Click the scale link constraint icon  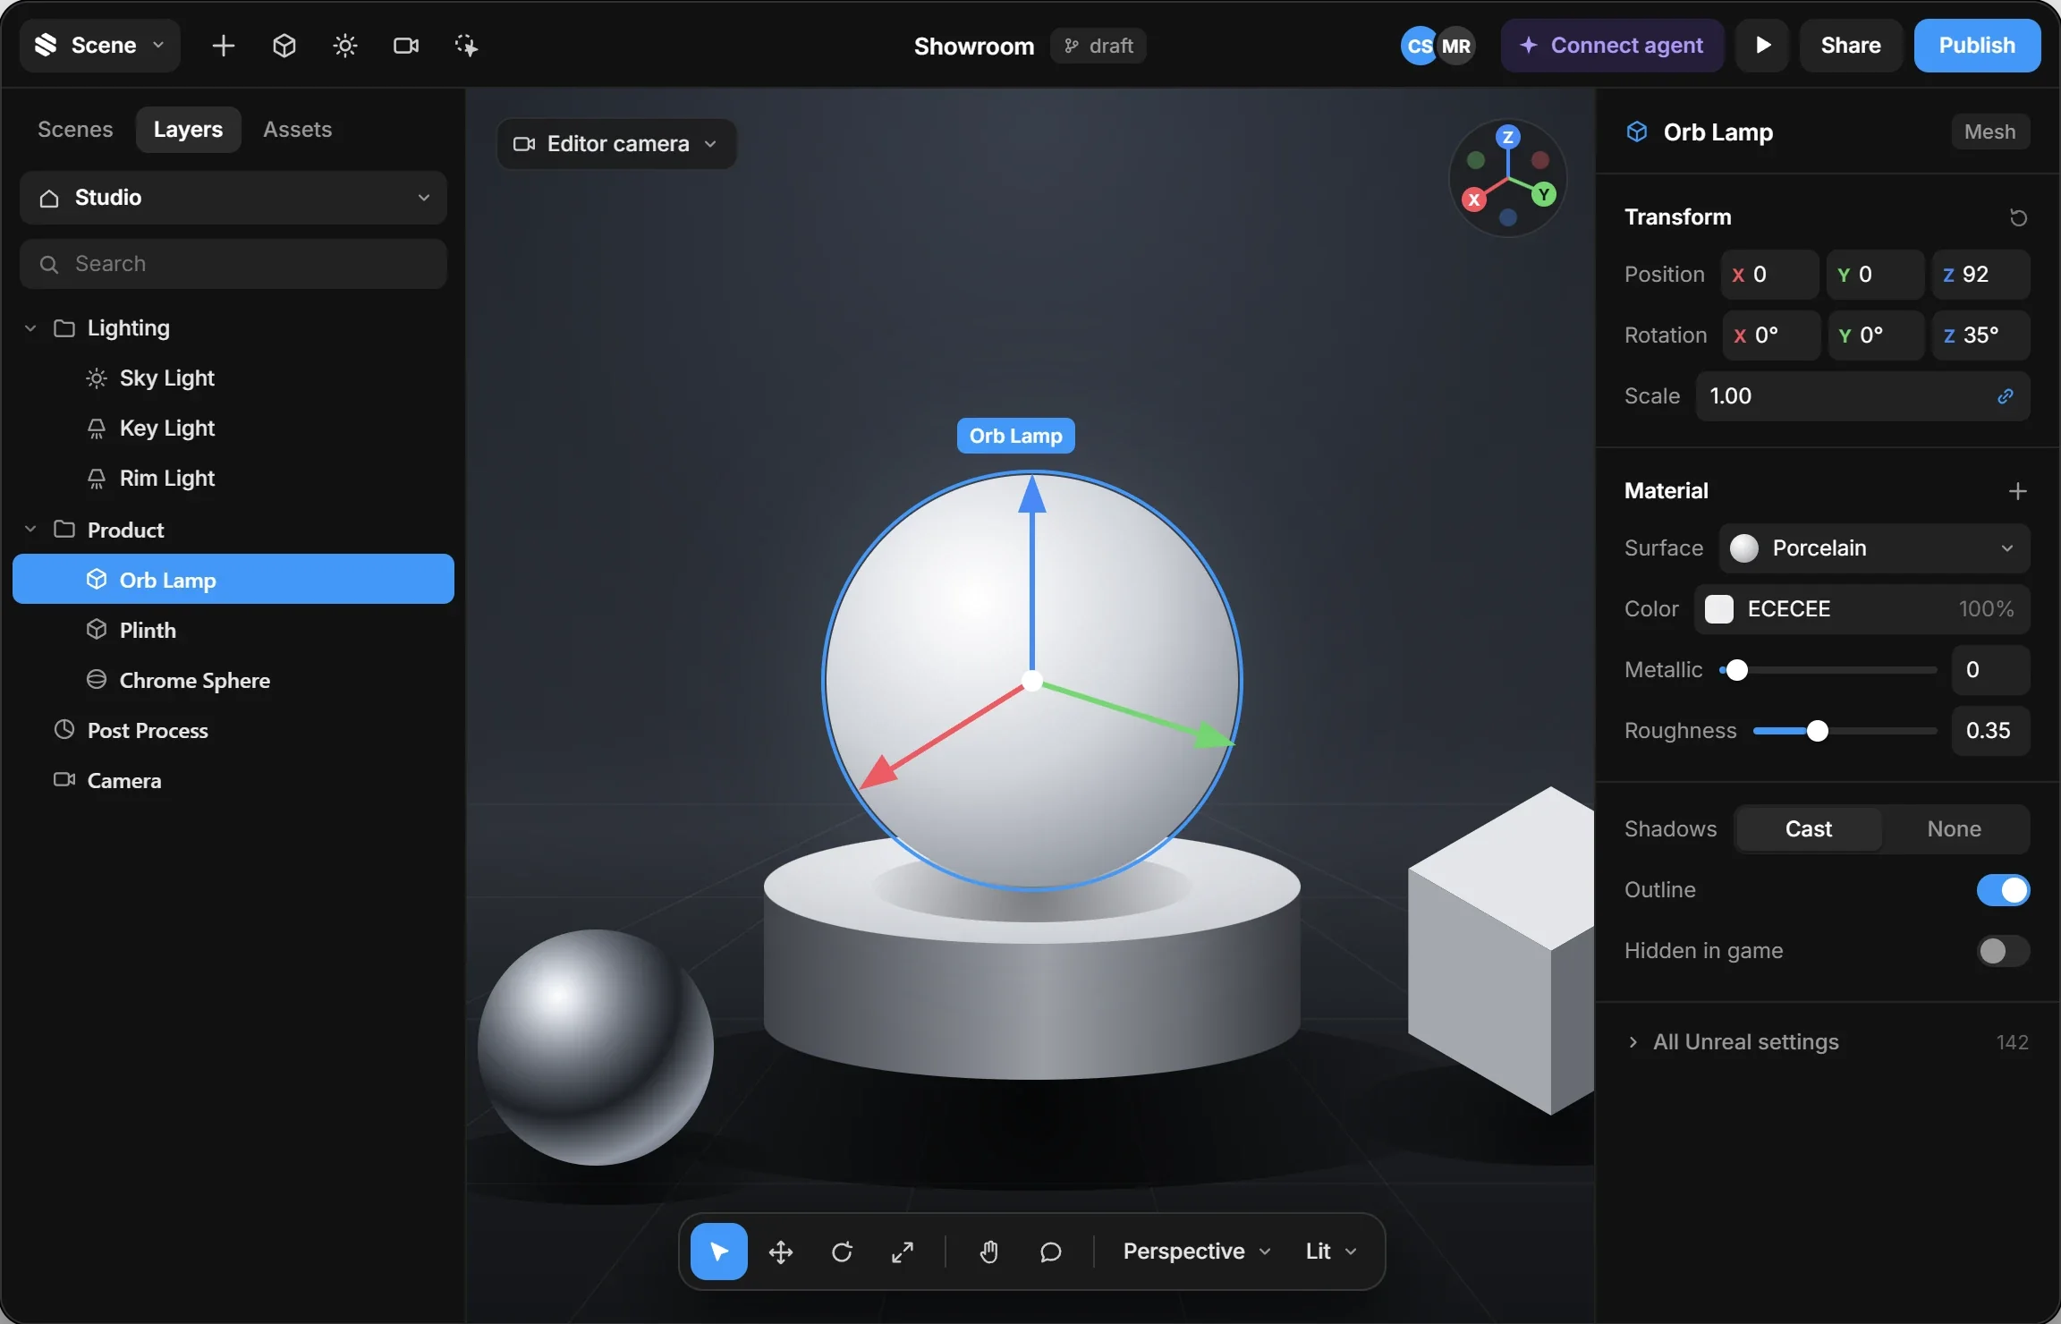click(x=2006, y=396)
